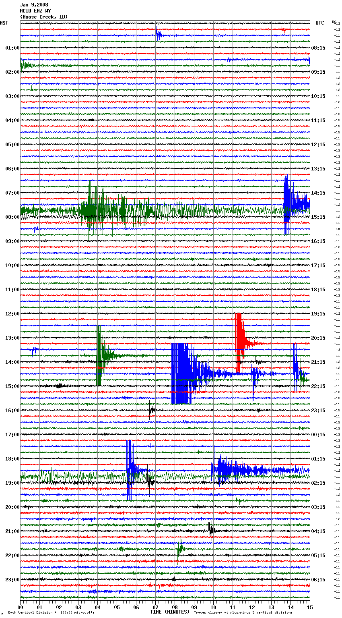This screenshot has height=618, width=342.
Task: Click the minute axis tick label "08"
Action: pyautogui.click(x=175, y=607)
